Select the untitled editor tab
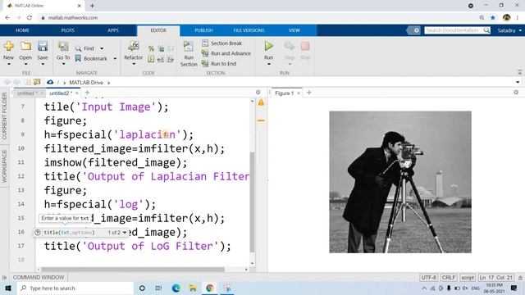This screenshot has width=525, height=295. tap(27, 93)
